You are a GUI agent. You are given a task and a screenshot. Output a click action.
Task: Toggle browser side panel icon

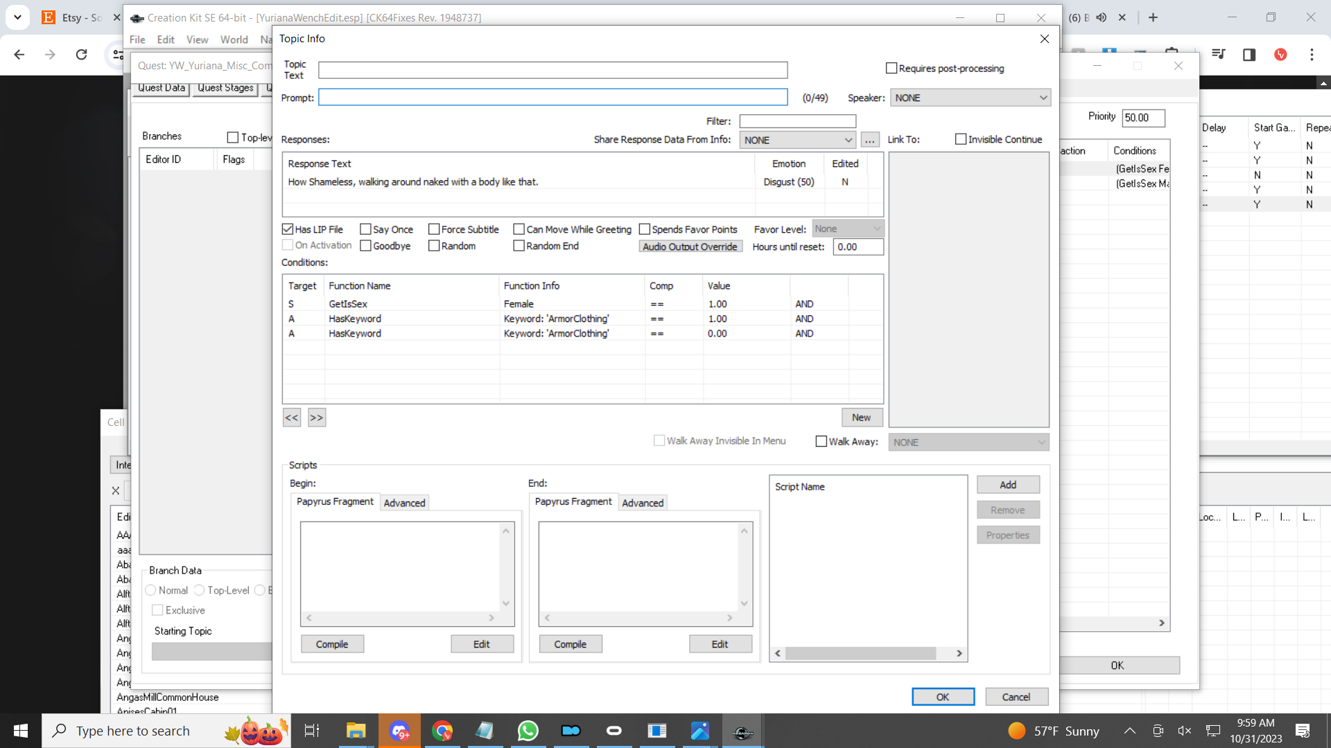pos(1249,55)
